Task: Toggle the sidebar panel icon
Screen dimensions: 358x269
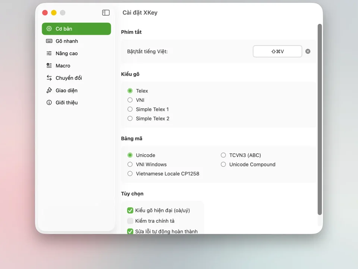Action: [x=106, y=13]
